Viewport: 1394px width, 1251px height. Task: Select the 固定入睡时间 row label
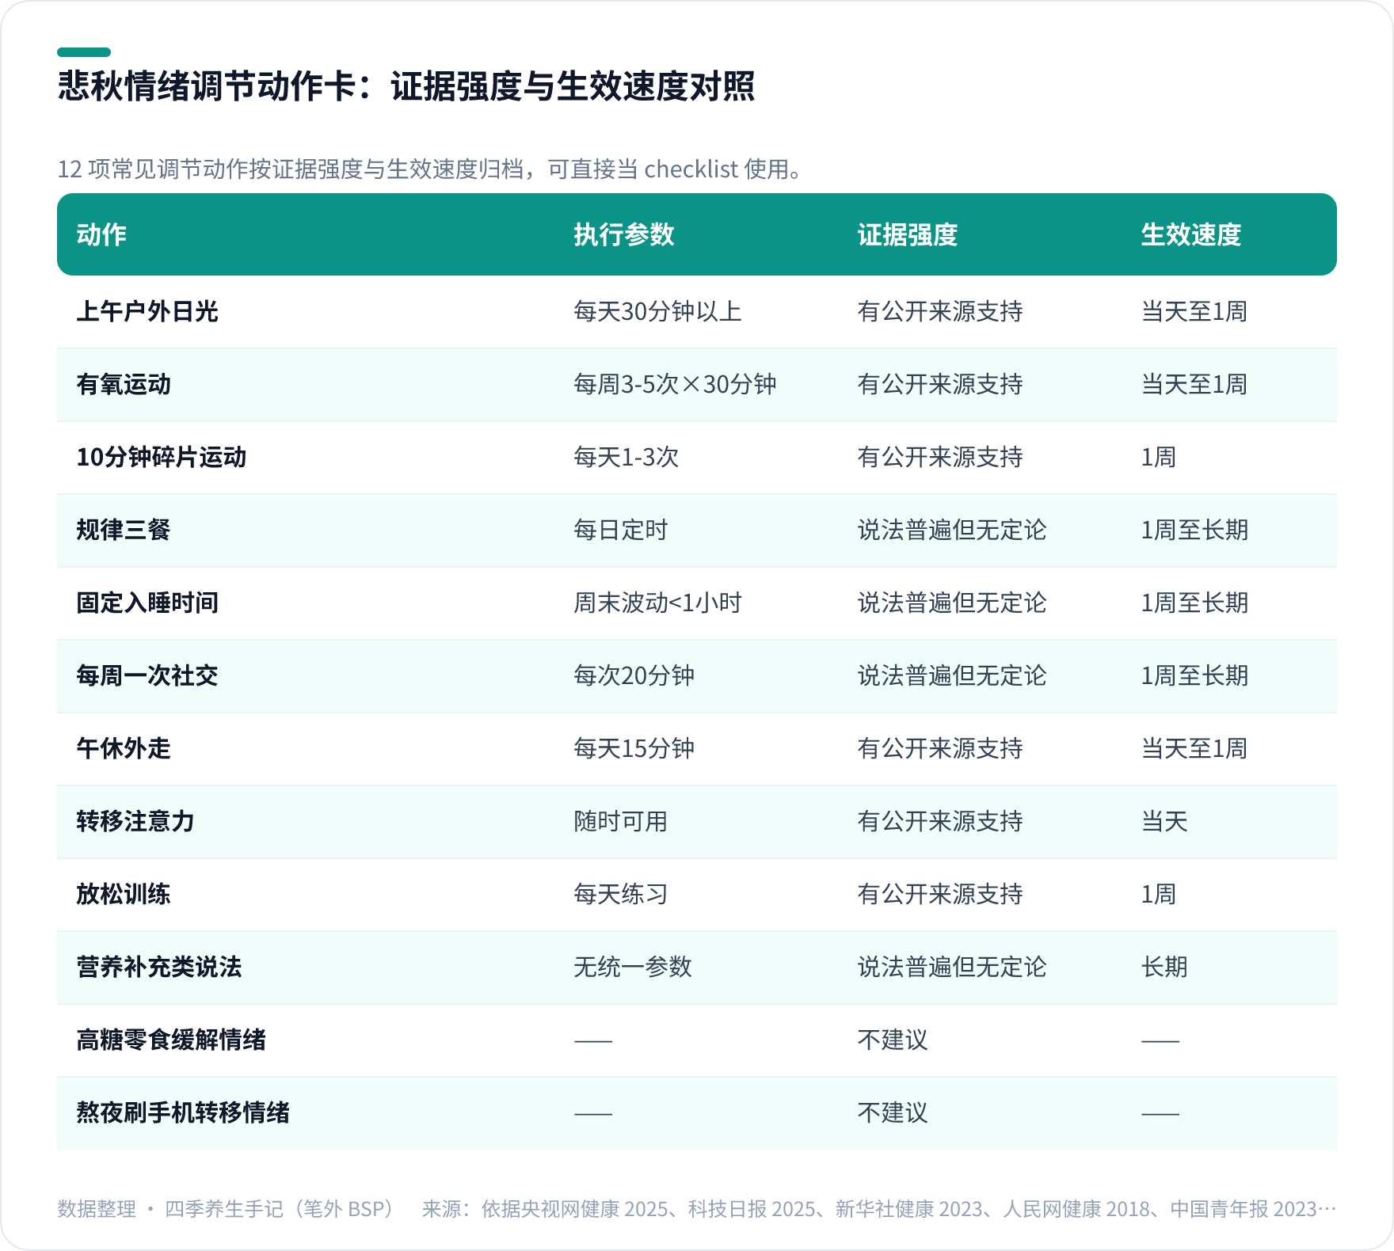point(147,603)
